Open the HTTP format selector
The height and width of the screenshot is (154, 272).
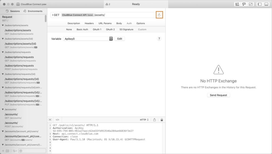144,120
